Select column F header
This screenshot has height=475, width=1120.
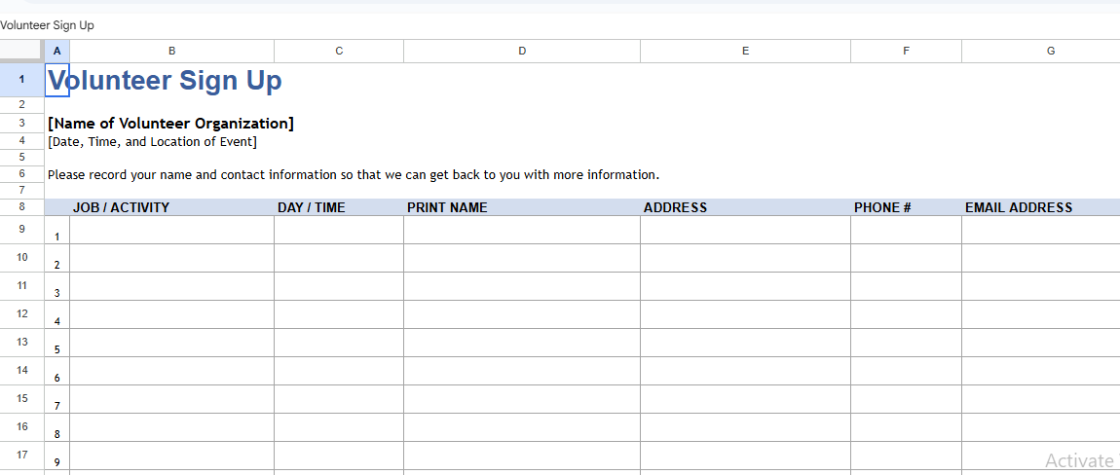coord(906,51)
